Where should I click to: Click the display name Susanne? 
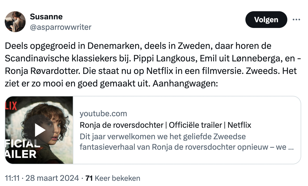tap(46, 17)
